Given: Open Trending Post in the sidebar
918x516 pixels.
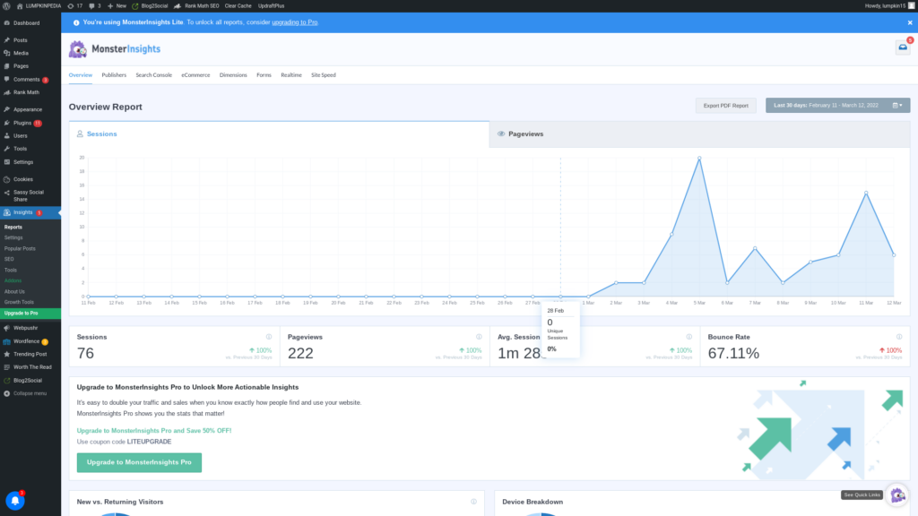Looking at the screenshot, I should point(30,355).
